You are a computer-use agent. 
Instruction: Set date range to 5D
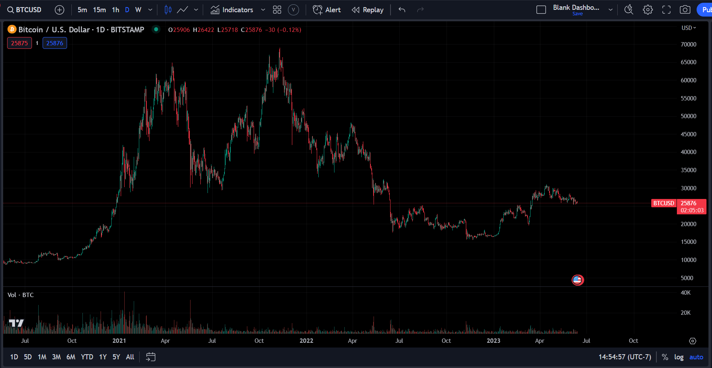click(x=28, y=357)
